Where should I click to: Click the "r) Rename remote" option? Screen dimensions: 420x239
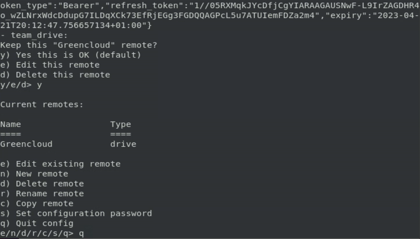(42, 193)
